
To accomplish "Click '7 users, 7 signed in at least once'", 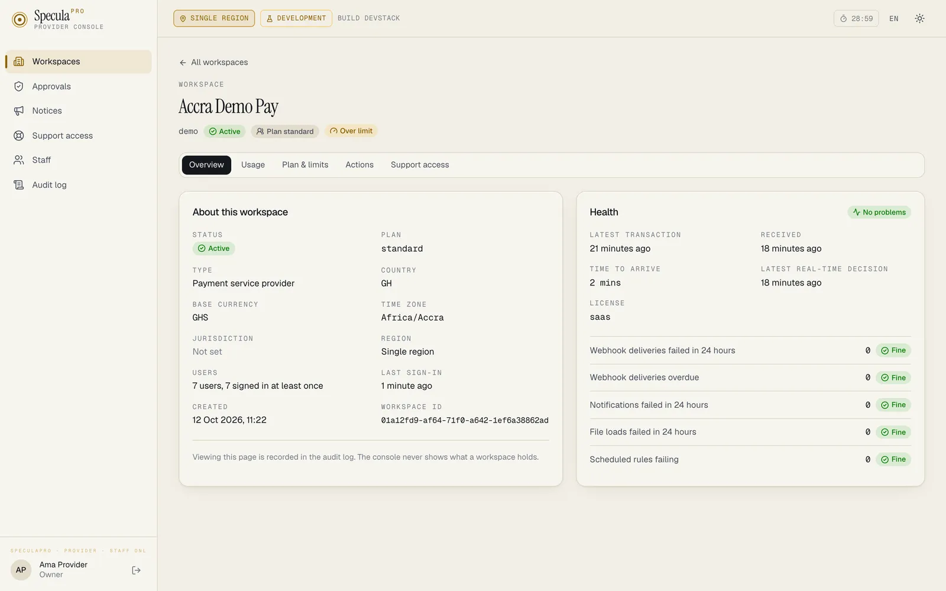I will click(258, 386).
